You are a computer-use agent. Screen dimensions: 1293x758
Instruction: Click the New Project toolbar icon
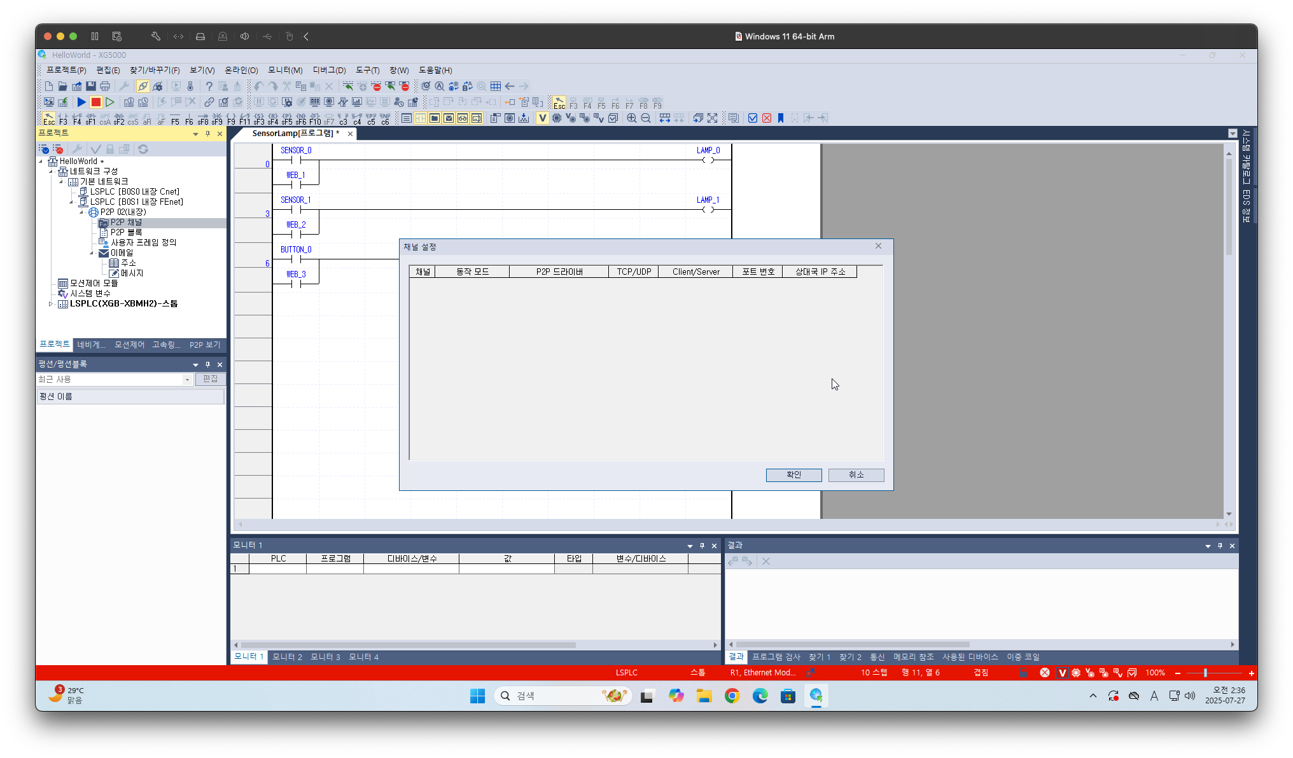coord(49,86)
